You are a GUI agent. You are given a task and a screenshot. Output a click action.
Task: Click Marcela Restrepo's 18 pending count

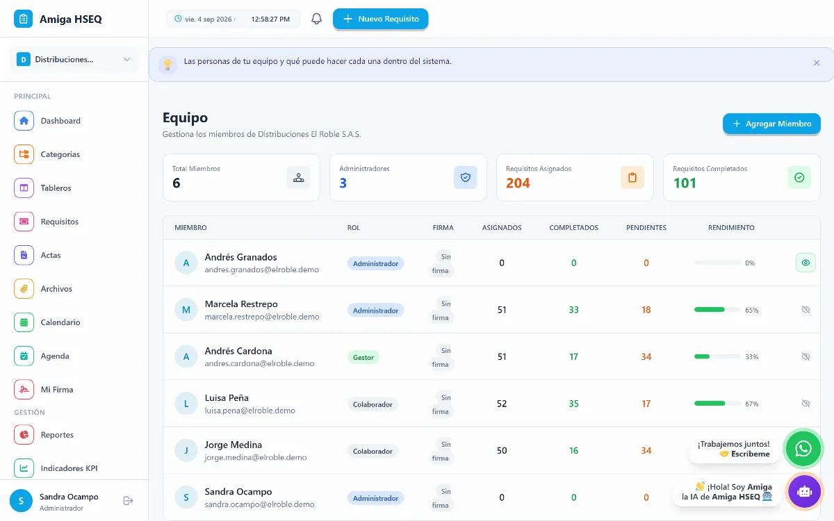click(x=646, y=310)
